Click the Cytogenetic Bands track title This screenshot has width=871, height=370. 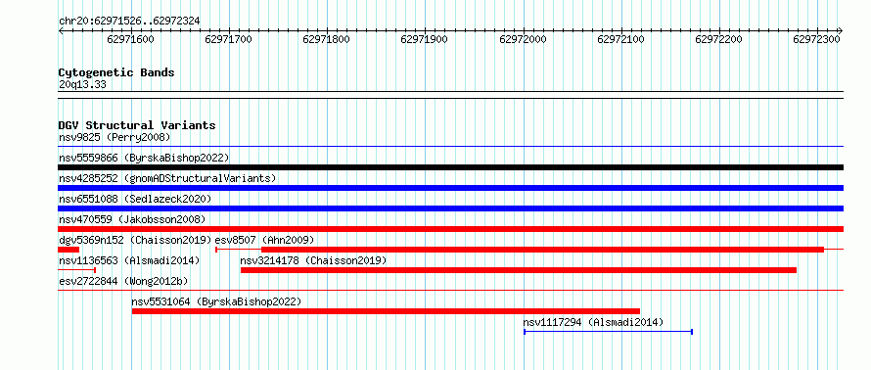pos(116,72)
